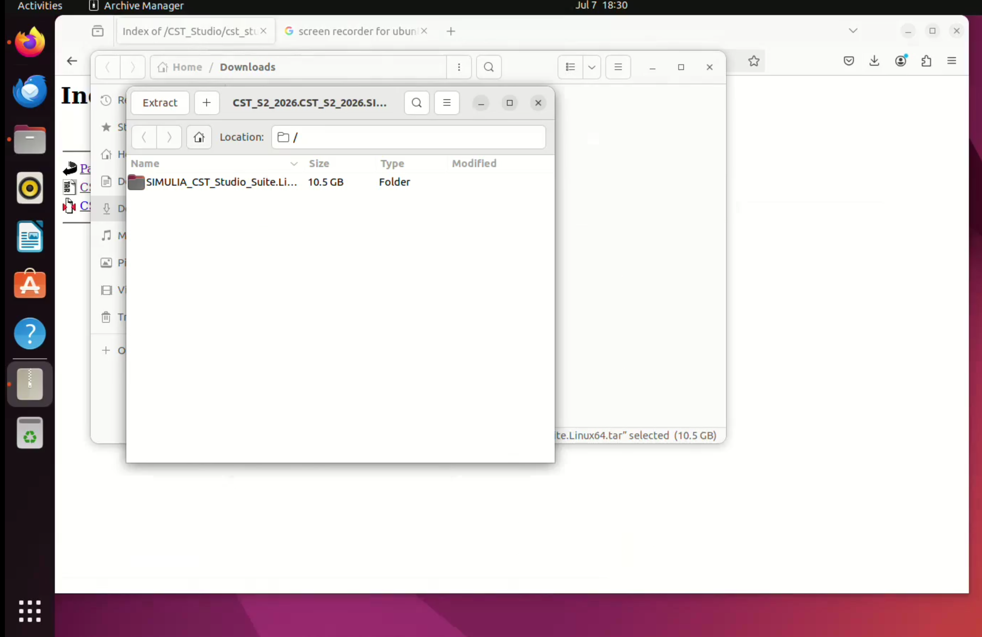Open Archive Manager hamburger menu
The image size is (982, 637).
click(447, 103)
